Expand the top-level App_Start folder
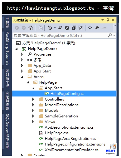The width and height of the screenshot is (121, 158). [x=22, y=71]
